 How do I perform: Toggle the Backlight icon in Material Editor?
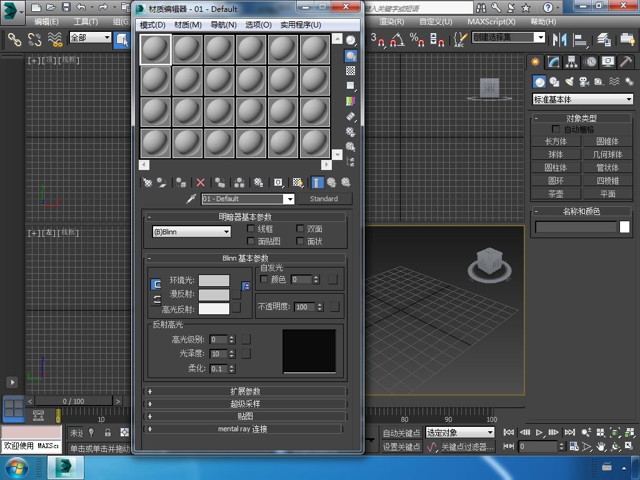[x=351, y=56]
